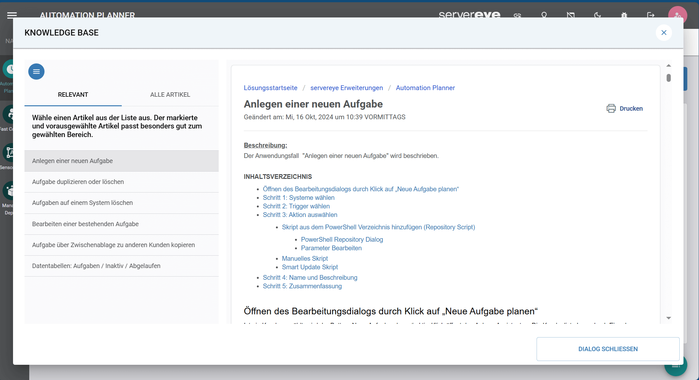Click the DIALOG SCHLIESSEN button
The width and height of the screenshot is (699, 380).
[x=608, y=349]
